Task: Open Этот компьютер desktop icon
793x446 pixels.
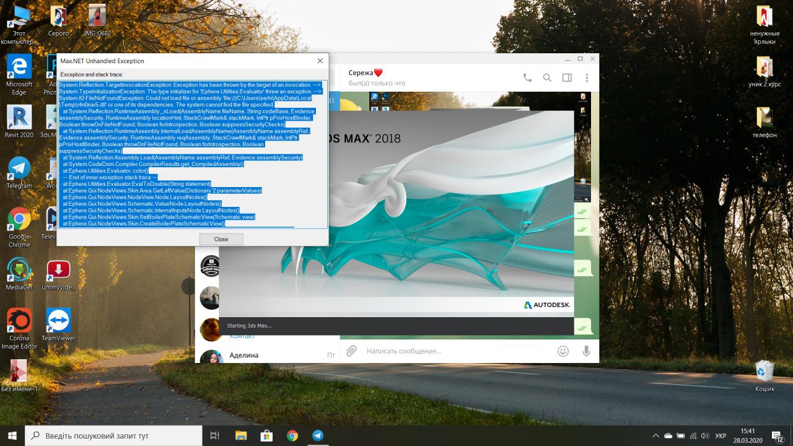Action: 19,25
